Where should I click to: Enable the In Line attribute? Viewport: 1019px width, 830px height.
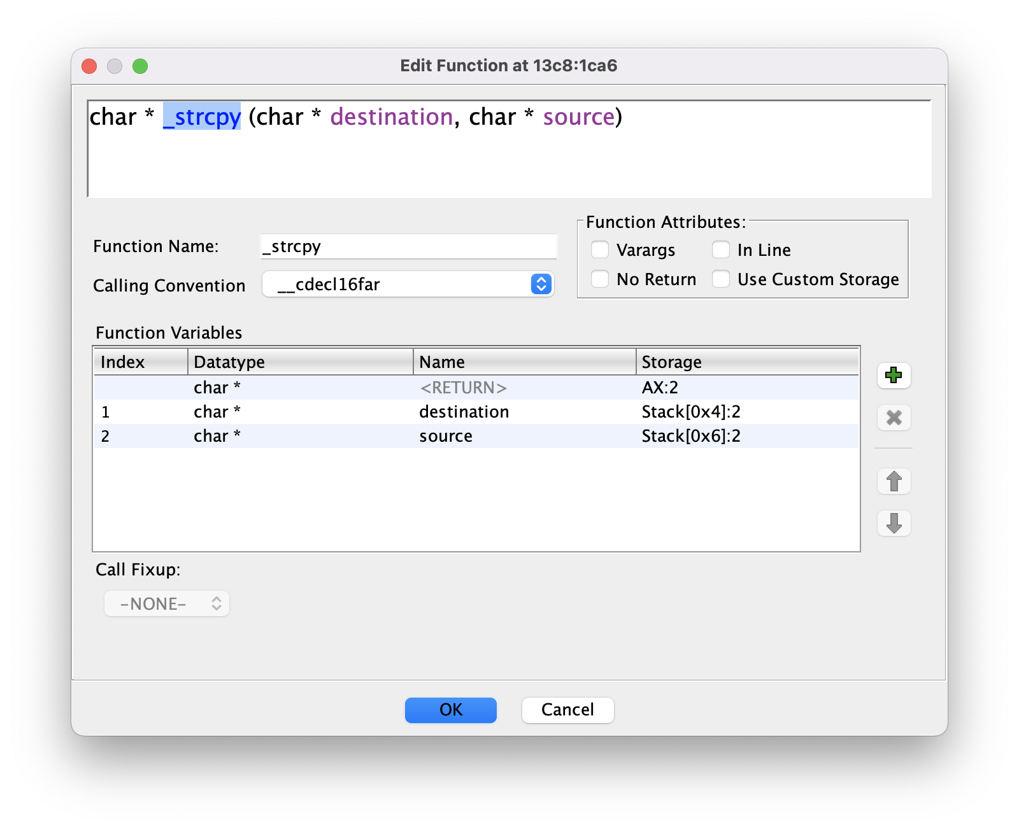click(721, 250)
